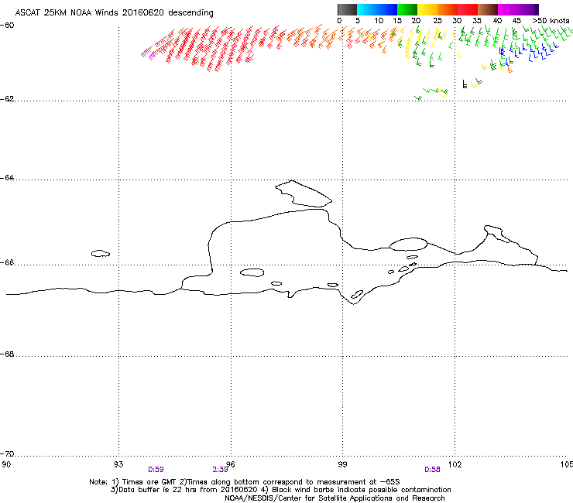Click the '40' label under the color bar
The height and width of the screenshot is (503, 573).
pyautogui.click(x=497, y=21)
